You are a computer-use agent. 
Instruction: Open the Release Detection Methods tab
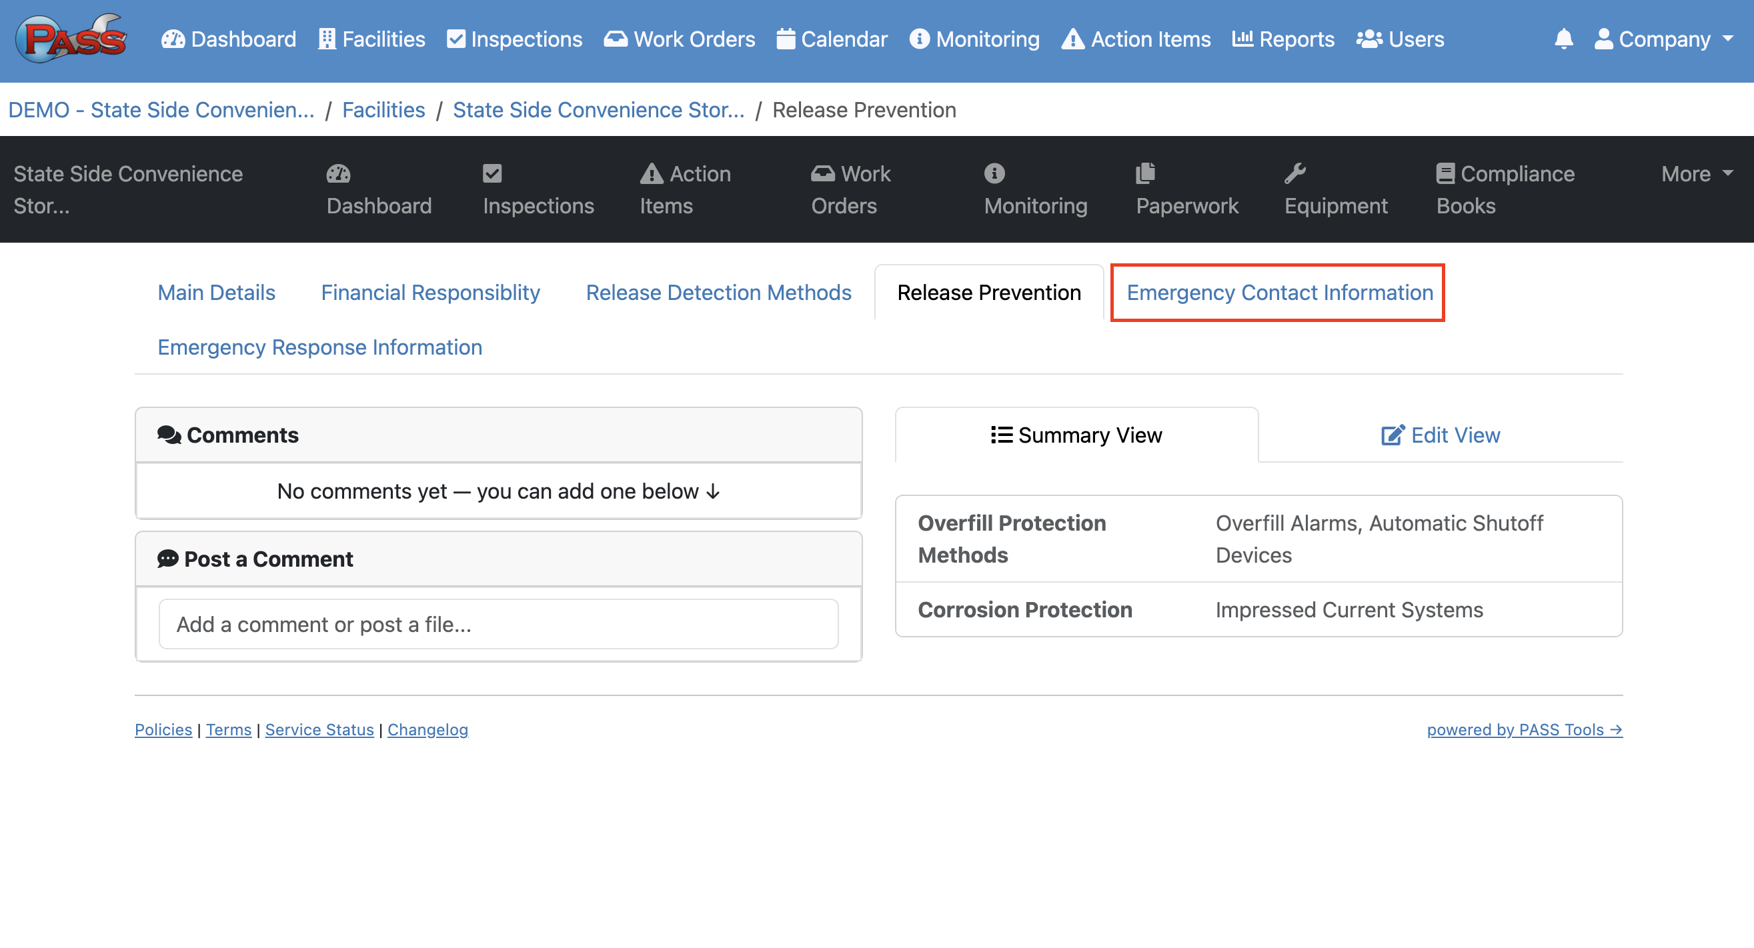click(718, 293)
